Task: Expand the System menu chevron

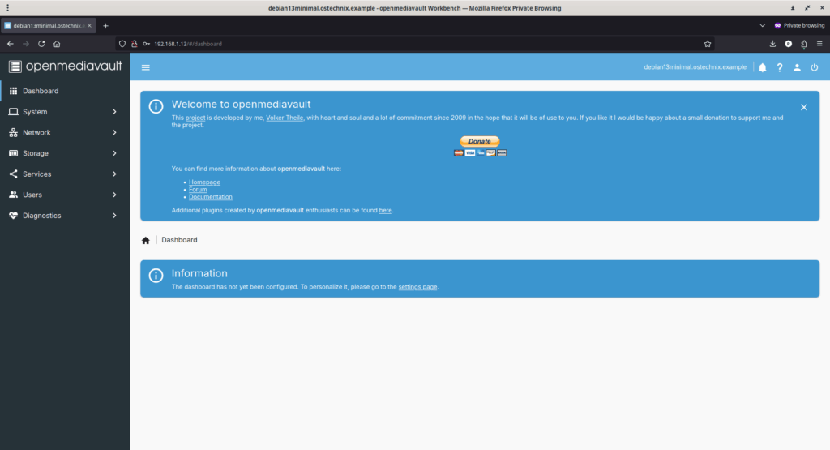Action: pyautogui.click(x=114, y=112)
